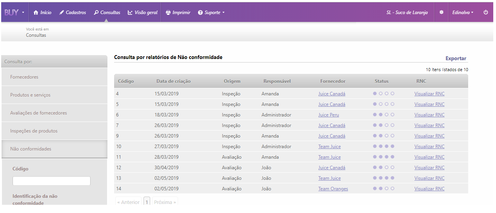Viewport: 496px width, 213px height.
Task: Click the SL - Suco de Laranja company label
Action: point(407,13)
